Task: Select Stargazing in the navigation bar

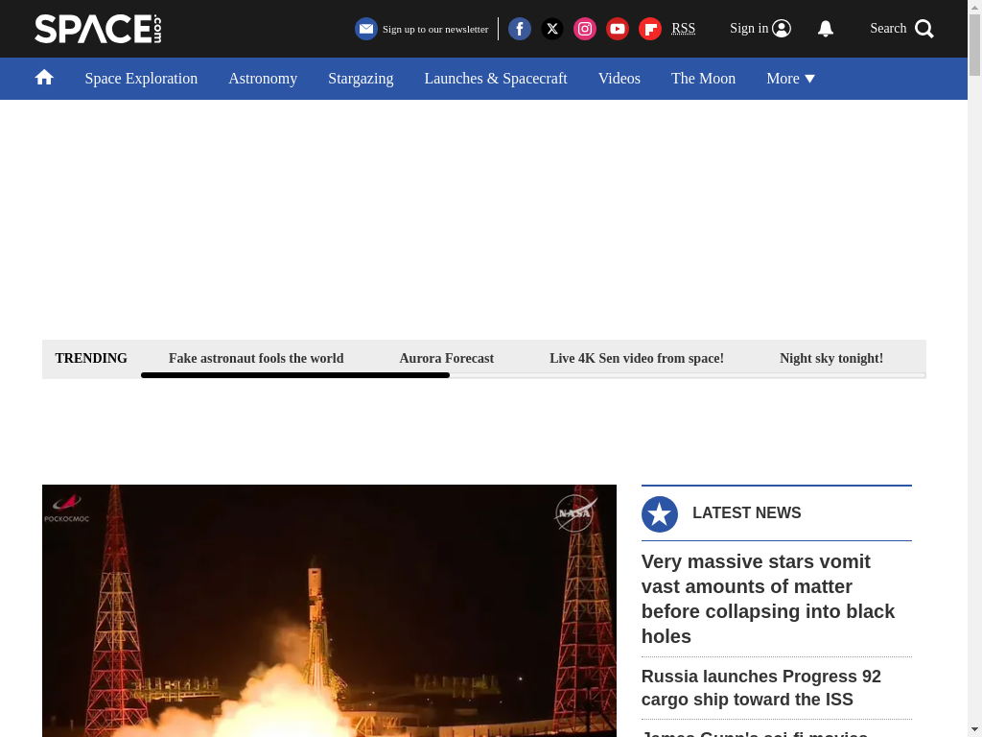Action: click(x=361, y=79)
